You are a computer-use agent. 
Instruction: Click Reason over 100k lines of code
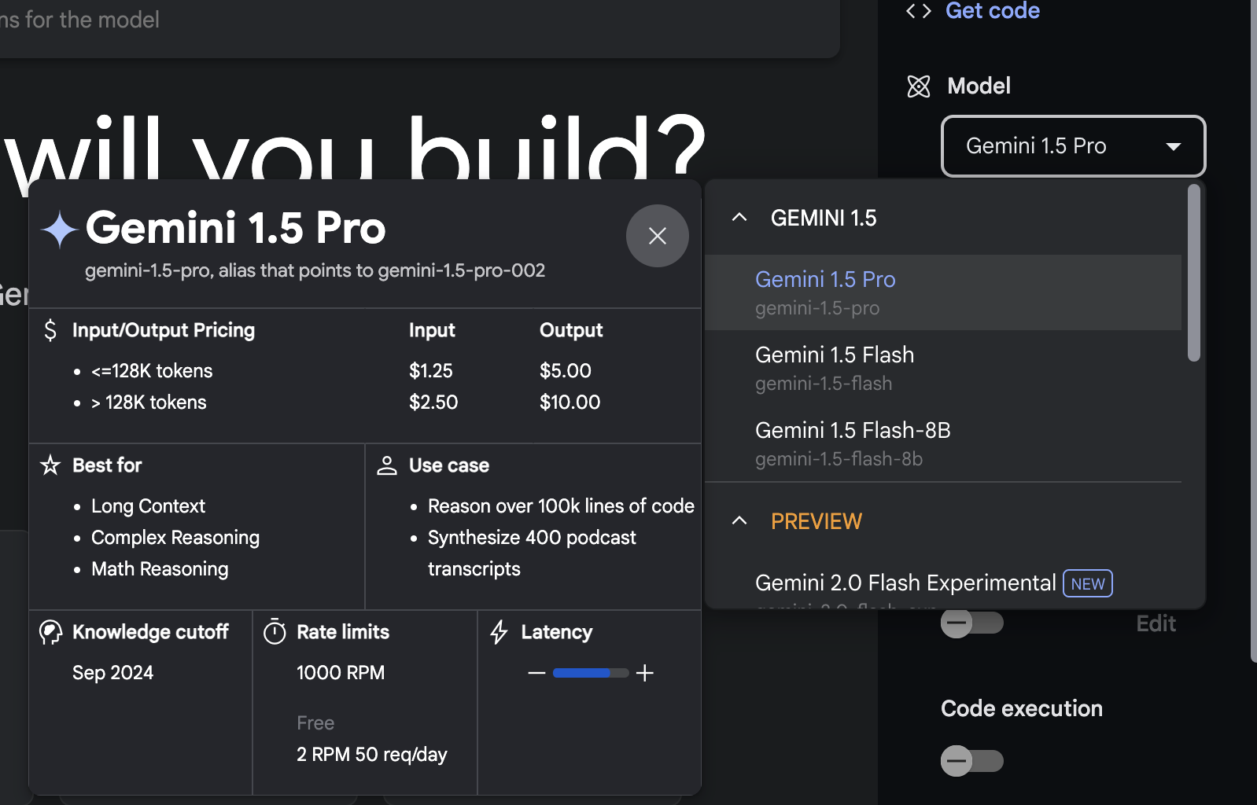pyautogui.click(x=561, y=506)
